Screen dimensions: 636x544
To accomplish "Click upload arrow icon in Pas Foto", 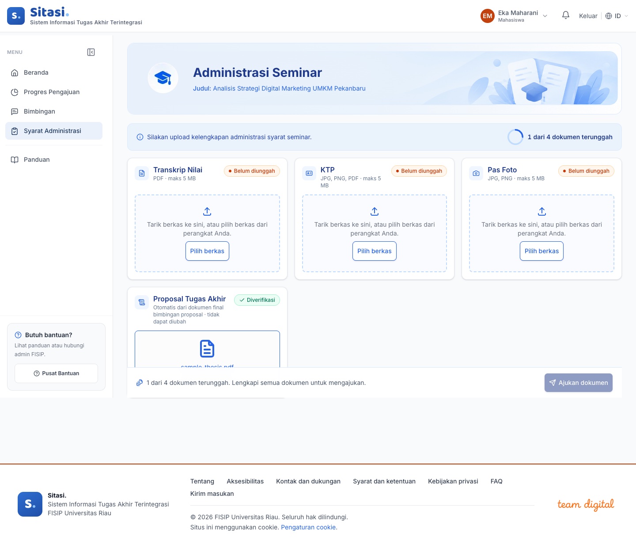I will pos(542,211).
